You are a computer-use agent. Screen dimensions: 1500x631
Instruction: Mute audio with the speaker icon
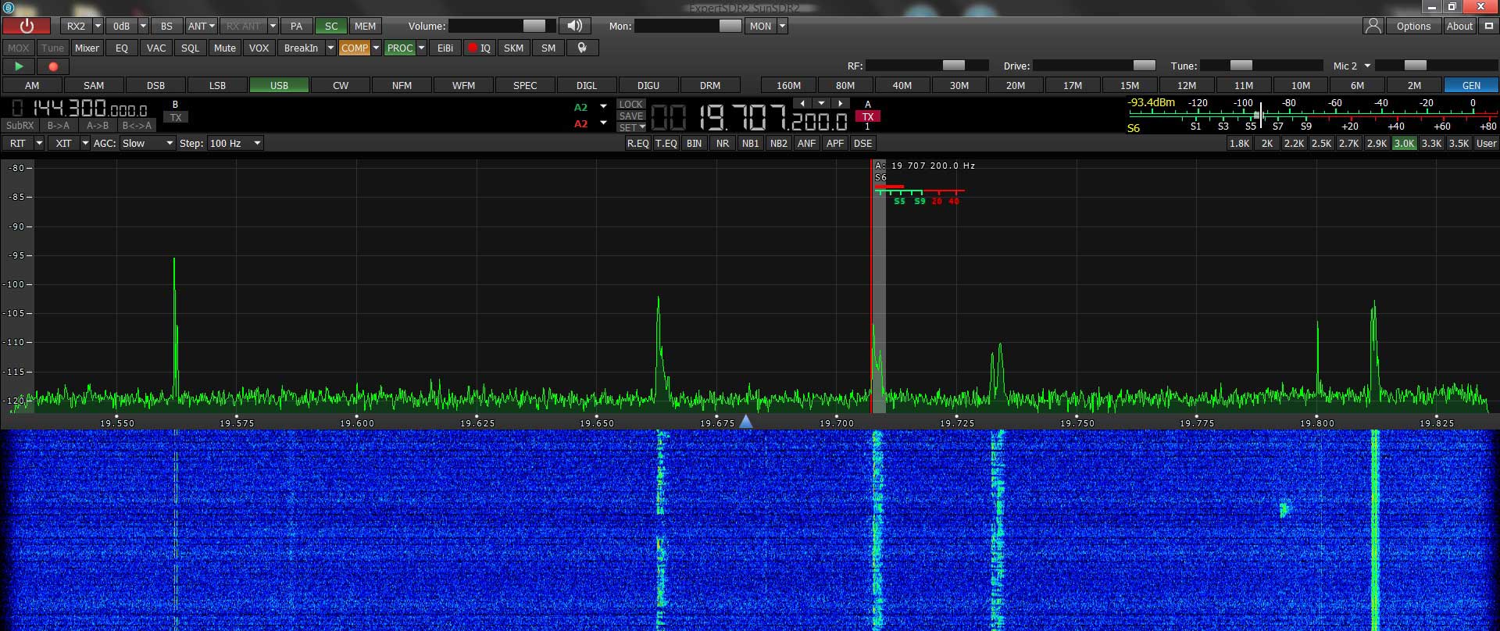click(x=575, y=26)
